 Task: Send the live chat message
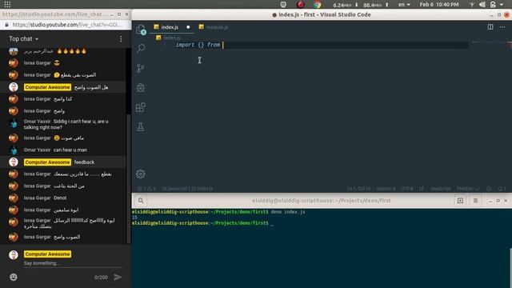tap(118, 278)
